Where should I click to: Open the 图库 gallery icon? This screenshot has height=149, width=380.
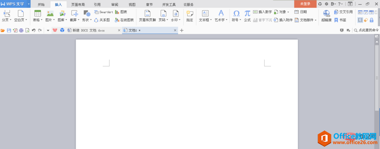62,13
